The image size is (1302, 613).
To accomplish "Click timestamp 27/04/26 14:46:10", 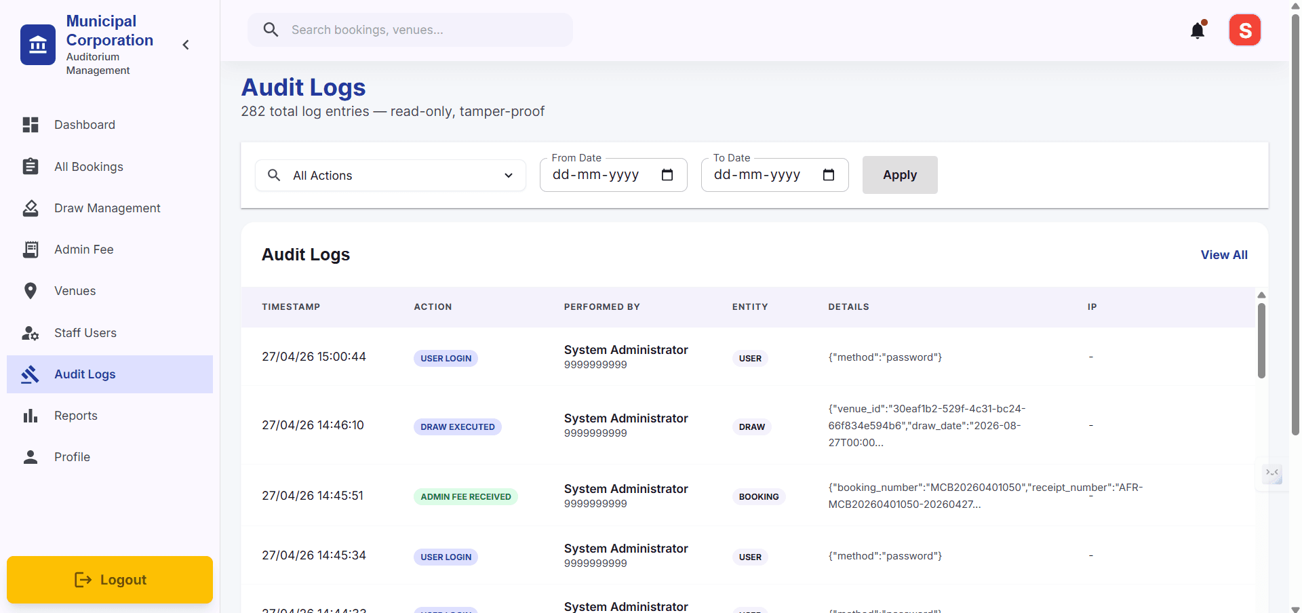I will coord(313,425).
